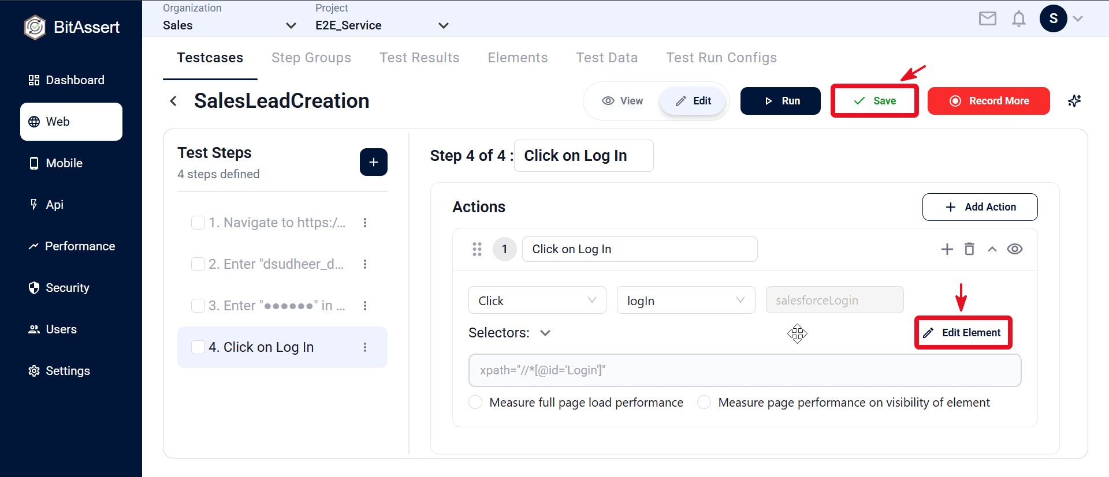Image resolution: width=1109 pixels, height=477 pixels.
Task: Select Measure full page load performance
Action: 475,402
